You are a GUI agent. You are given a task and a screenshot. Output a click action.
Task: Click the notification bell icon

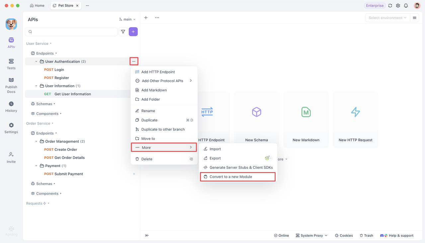click(406, 5)
